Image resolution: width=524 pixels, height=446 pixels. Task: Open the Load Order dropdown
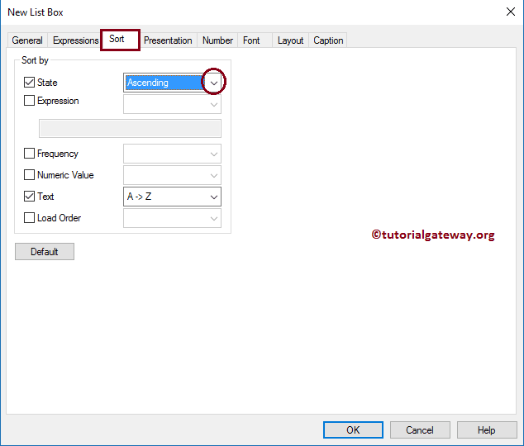point(172,218)
